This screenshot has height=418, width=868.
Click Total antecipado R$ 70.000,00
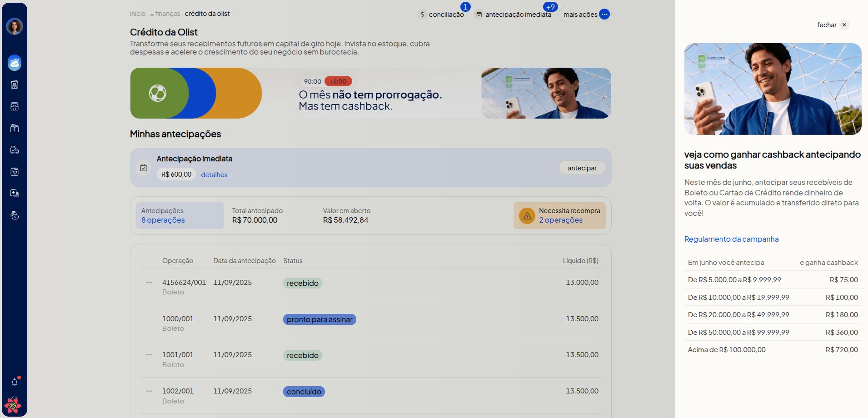click(x=258, y=216)
